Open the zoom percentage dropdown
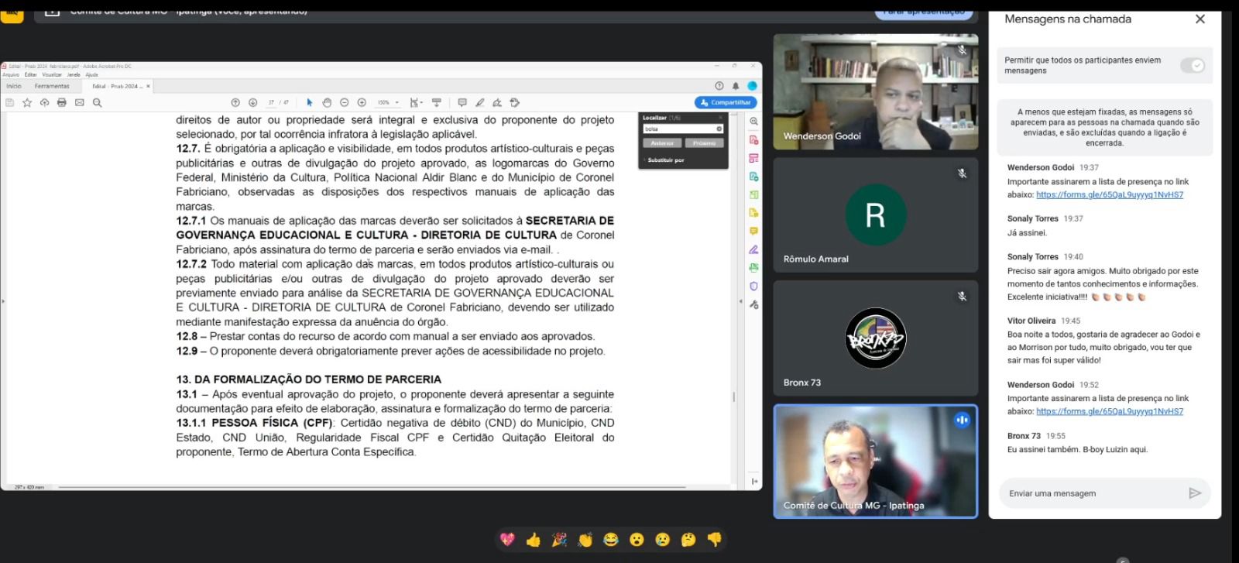 (x=389, y=102)
